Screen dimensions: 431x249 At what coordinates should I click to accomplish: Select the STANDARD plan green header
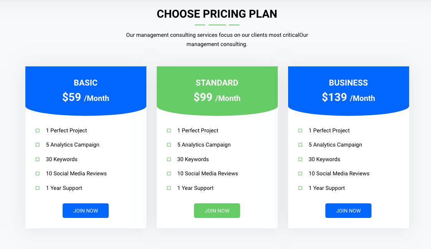(x=217, y=91)
